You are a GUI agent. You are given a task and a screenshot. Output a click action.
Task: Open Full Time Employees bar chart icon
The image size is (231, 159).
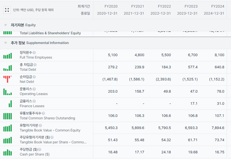(8, 56)
